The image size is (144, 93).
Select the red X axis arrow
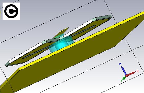tap(131, 74)
